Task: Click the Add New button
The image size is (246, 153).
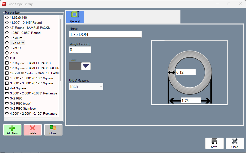Action: [12, 130]
